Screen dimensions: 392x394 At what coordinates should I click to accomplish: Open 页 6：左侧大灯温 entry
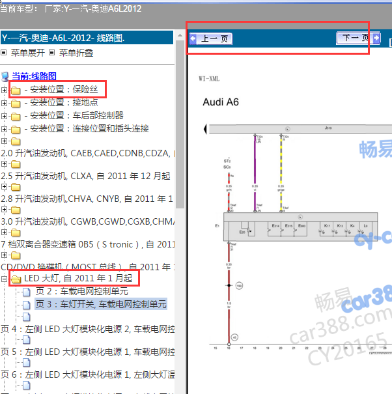(88, 374)
